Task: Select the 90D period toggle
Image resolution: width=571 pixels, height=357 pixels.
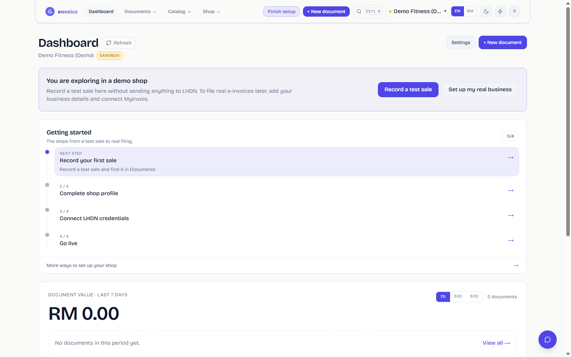Action: coord(474,297)
